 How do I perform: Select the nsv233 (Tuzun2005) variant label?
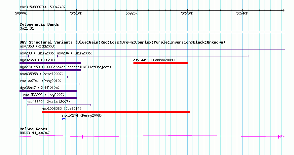(38, 53)
